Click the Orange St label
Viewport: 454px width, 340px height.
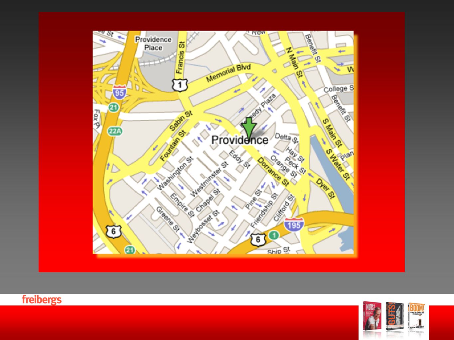[x=284, y=166]
